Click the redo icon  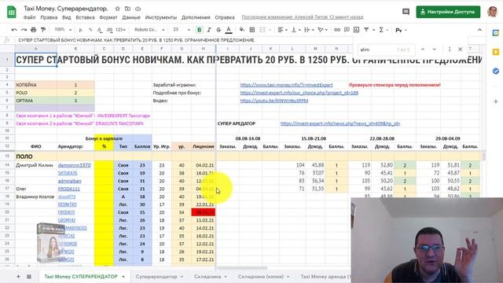coord(24,30)
